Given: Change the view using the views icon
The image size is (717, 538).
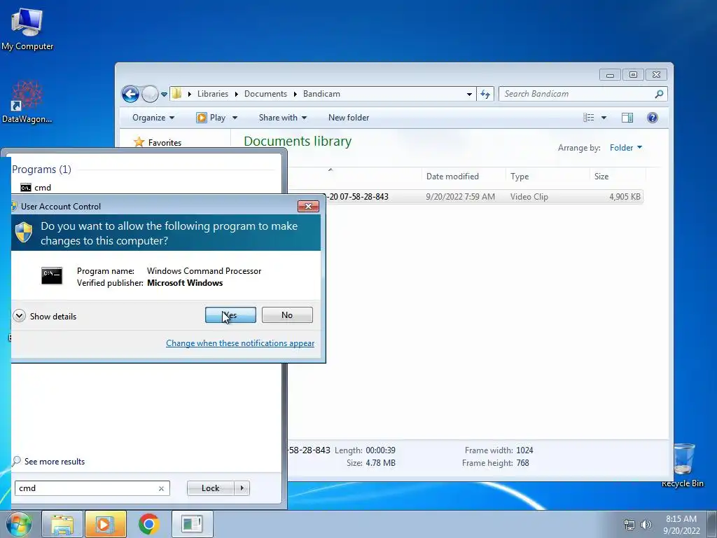Looking at the screenshot, I should 588,118.
